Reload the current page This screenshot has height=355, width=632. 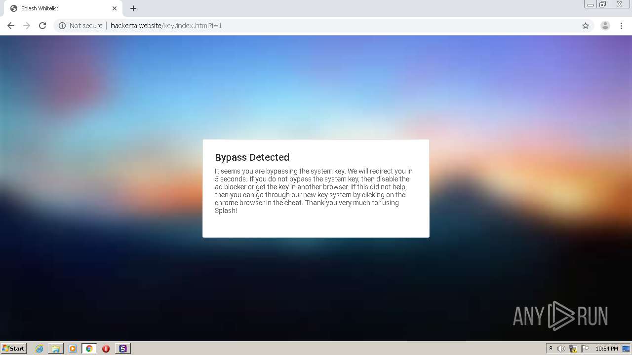coord(42,26)
